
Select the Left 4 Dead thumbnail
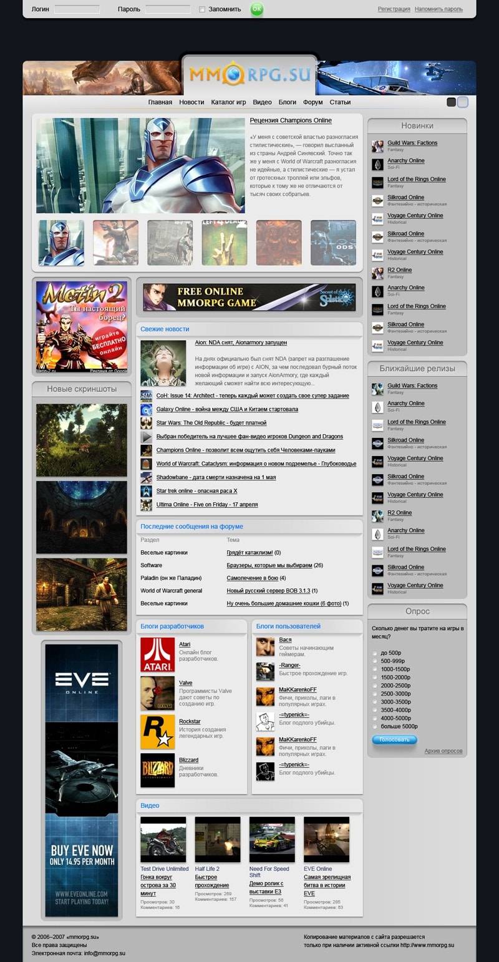[x=225, y=243]
